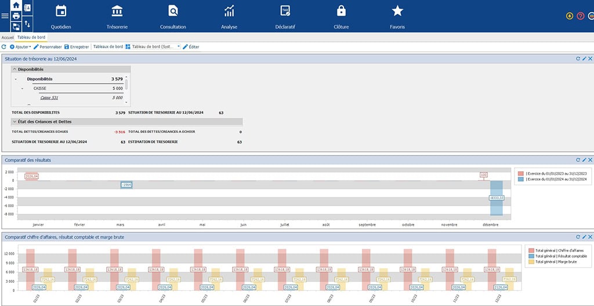
Task: Open the Quotidien calendar module
Action: click(61, 17)
